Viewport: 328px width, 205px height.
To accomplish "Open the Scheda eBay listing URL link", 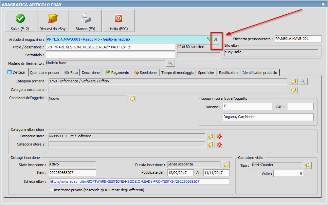I will (x=124, y=181).
